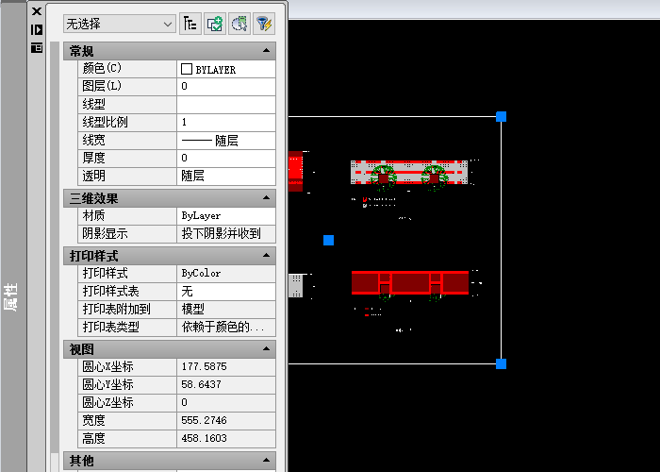The height and width of the screenshot is (472, 660).
Task: Collapse the 三维效果 section
Action: coord(267,198)
